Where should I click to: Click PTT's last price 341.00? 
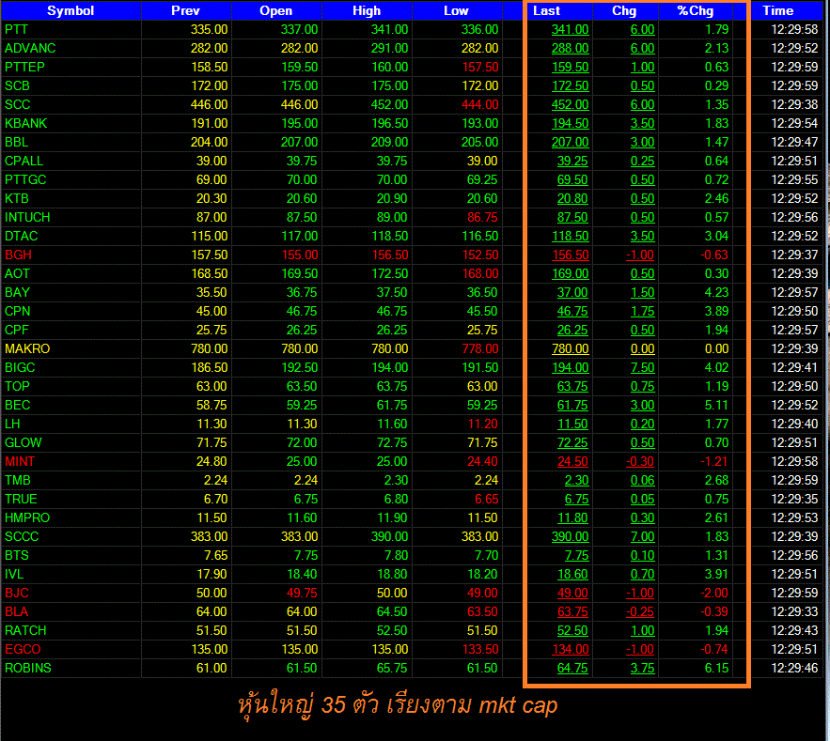pos(570,30)
